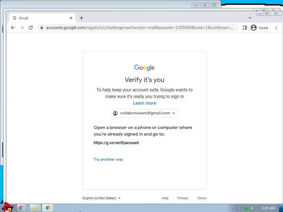The image size is (283, 212).
Task: Open the folder taskbar button
Action: coord(35,208)
